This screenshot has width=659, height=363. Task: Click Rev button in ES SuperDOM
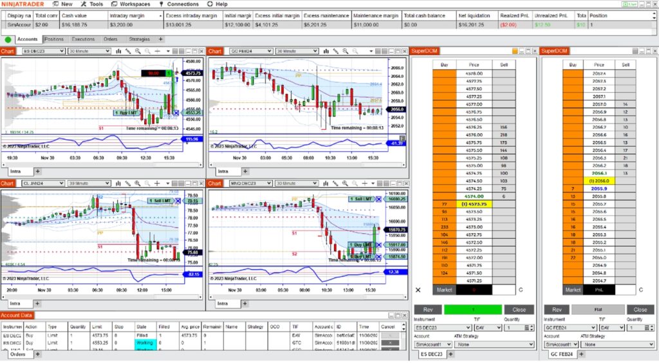pyautogui.click(x=428, y=310)
